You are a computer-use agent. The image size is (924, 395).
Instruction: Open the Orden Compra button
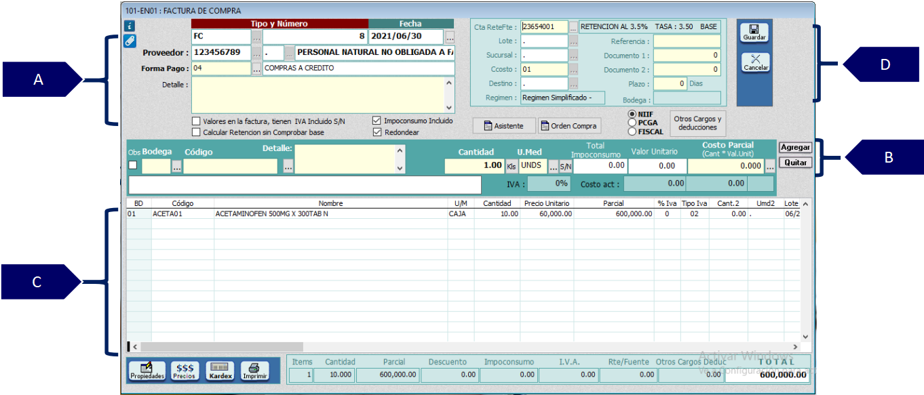(569, 126)
